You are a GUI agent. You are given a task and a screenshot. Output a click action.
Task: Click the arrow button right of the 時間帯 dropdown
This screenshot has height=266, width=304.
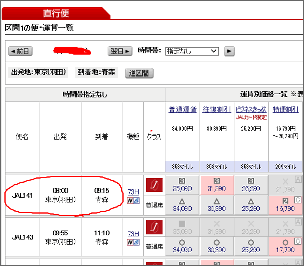pyautogui.click(x=230, y=51)
